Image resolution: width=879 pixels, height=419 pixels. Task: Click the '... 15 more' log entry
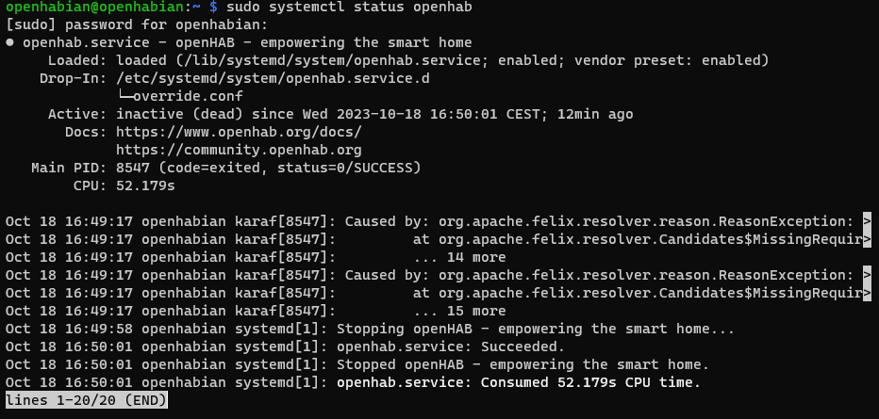click(x=459, y=311)
